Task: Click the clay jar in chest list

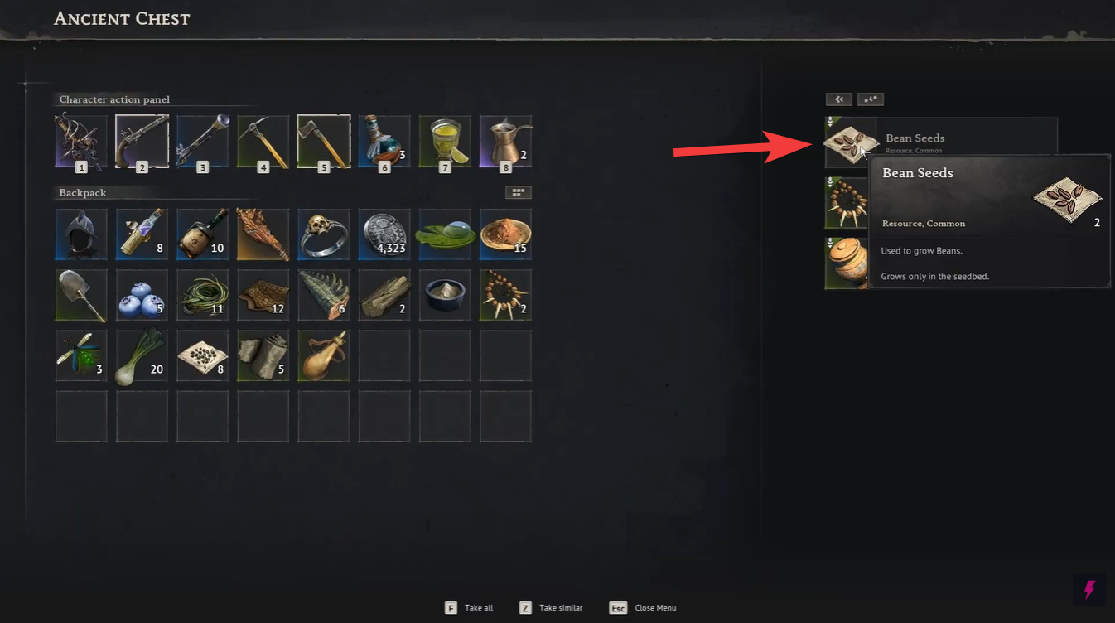Action: pyautogui.click(x=846, y=263)
